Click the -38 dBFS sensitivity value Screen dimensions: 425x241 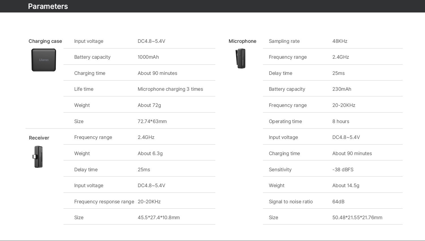343,170
